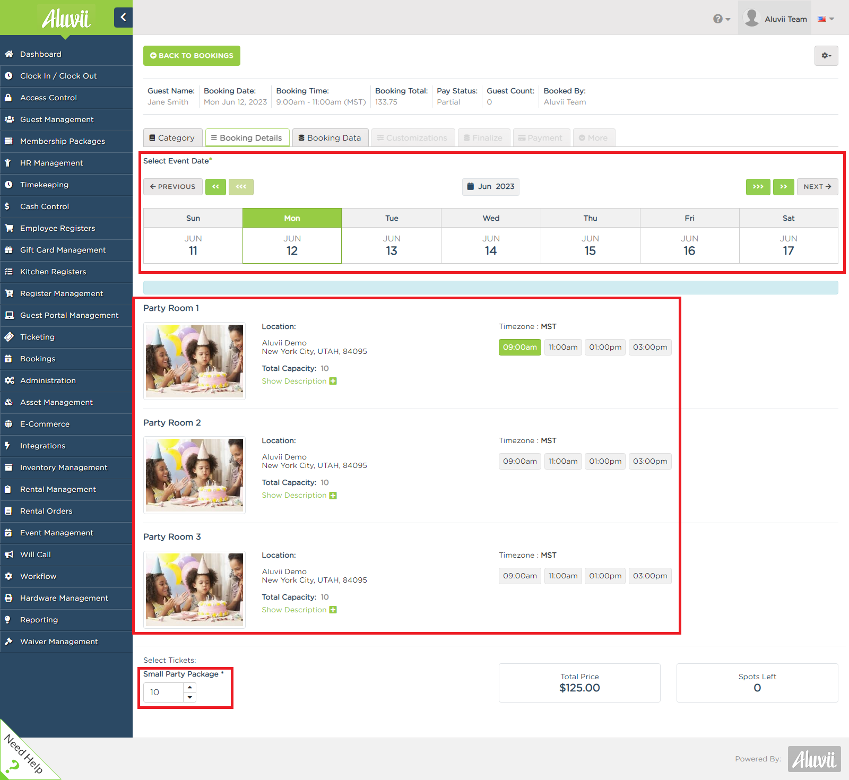The height and width of the screenshot is (780, 849).
Task: Click the Next week button
Action: point(817,187)
